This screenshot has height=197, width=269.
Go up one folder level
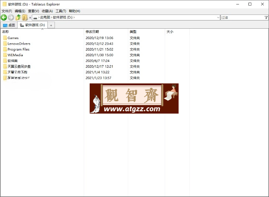coord(18,18)
